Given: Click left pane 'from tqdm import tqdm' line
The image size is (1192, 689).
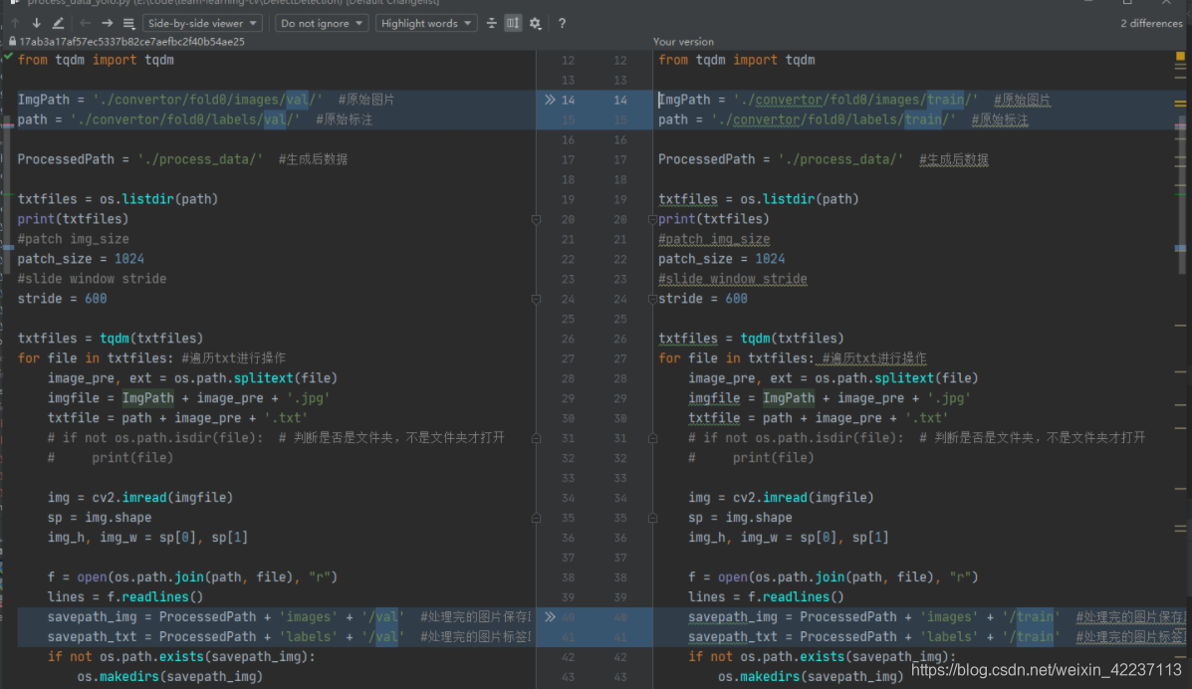Looking at the screenshot, I should 96,60.
